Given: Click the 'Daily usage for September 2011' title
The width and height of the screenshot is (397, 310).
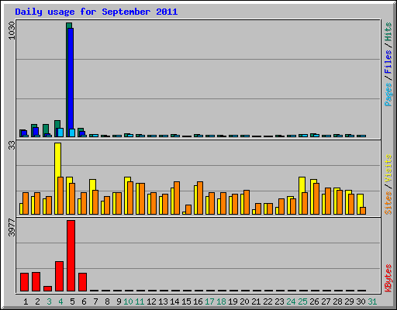Looking at the screenshot, I should coord(96,12).
